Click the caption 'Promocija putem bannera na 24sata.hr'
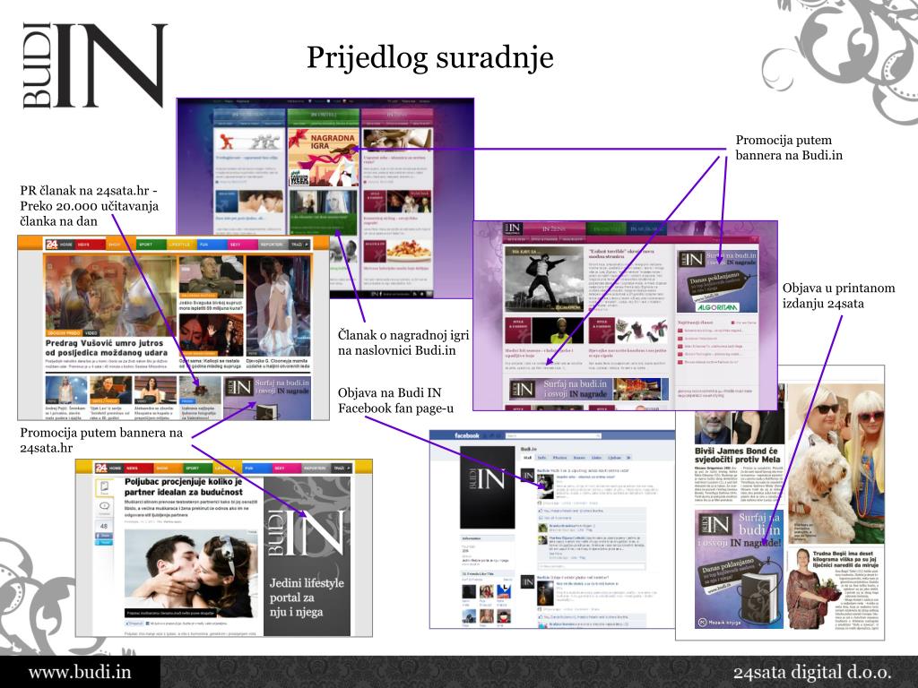The image size is (918, 688). (101, 440)
